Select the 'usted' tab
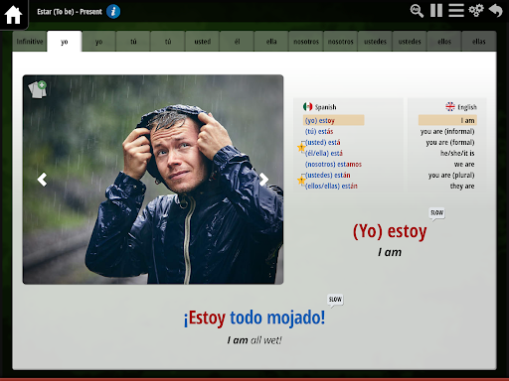Screen dimensions: 509x381 tap(203, 42)
